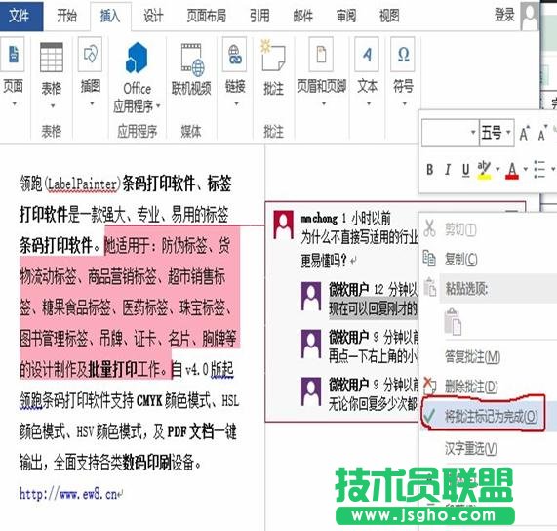Apply the yellow text highlight color
Viewport: 557px width, 531px height.
(x=484, y=170)
